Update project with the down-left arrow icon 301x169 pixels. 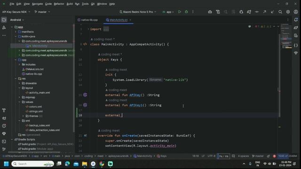click(x=272, y=12)
